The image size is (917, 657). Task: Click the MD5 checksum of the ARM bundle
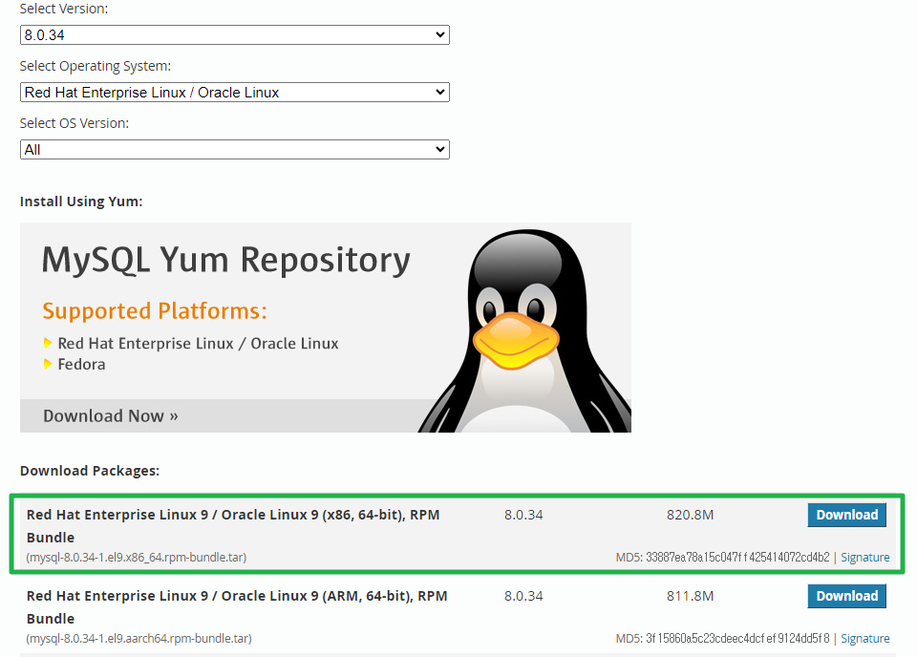coord(736,639)
